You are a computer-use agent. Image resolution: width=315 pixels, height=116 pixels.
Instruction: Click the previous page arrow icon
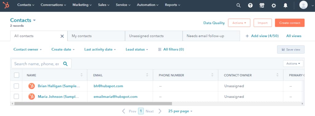click(x=124, y=111)
